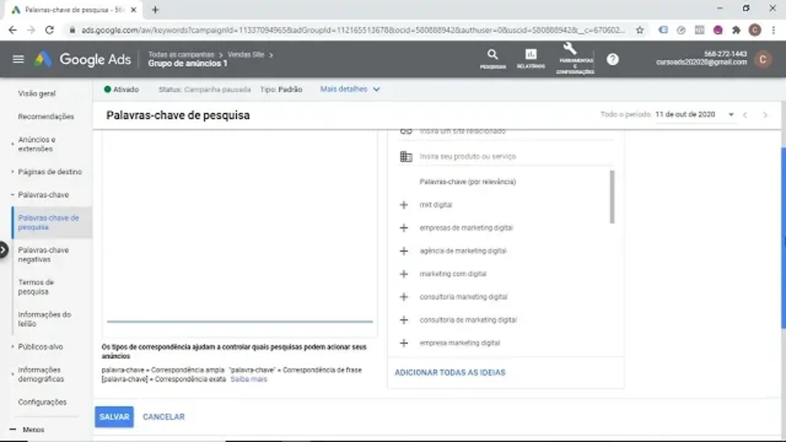Go to next date period

(765, 115)
